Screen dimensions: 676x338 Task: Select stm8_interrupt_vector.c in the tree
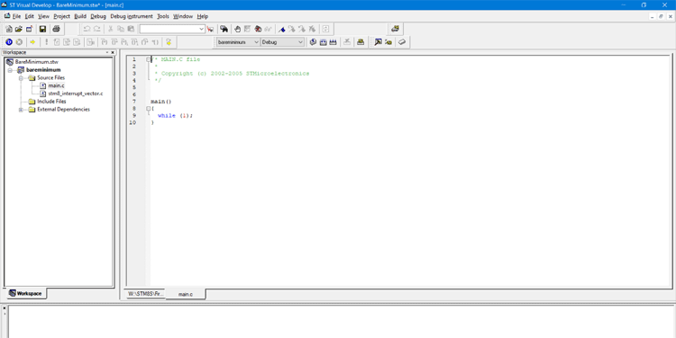pyautogui.click(x=76, y=93)
